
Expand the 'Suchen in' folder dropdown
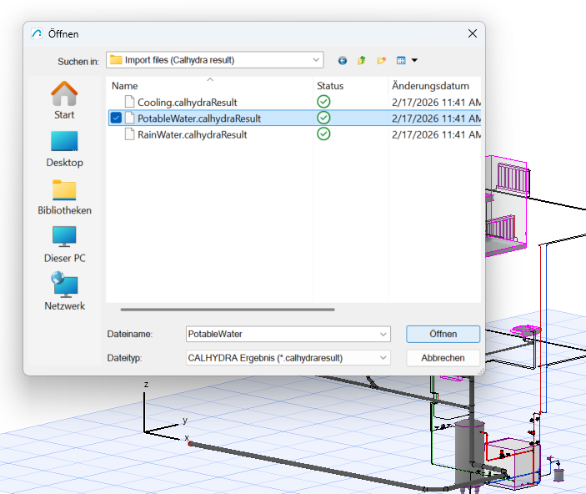[x=316, y=60]
